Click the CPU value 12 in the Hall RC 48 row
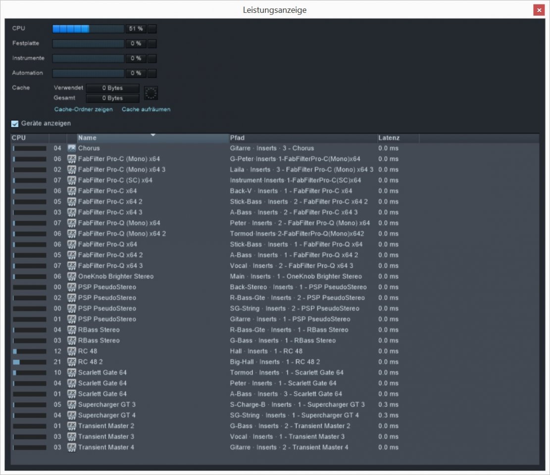Viewport: 550px width, 475px height. 57,351
